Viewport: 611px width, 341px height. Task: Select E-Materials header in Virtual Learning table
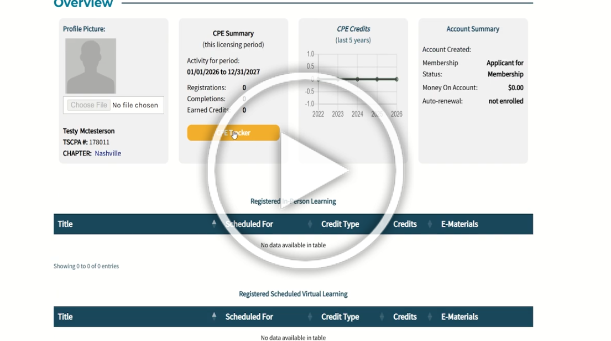tap(459, 317)
